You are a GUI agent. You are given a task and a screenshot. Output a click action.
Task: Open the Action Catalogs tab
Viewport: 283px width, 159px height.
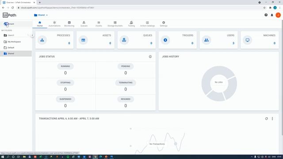[x=147, y=24]
